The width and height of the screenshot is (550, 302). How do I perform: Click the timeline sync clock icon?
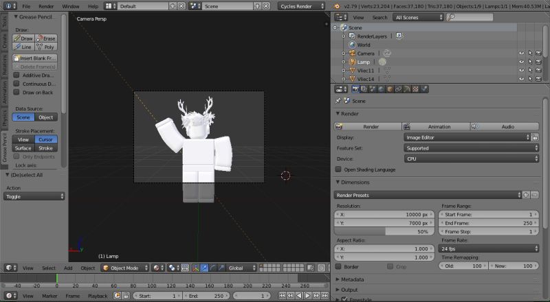(117, 296)
